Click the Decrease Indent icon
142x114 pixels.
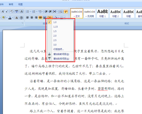click(x=46, y=12)
